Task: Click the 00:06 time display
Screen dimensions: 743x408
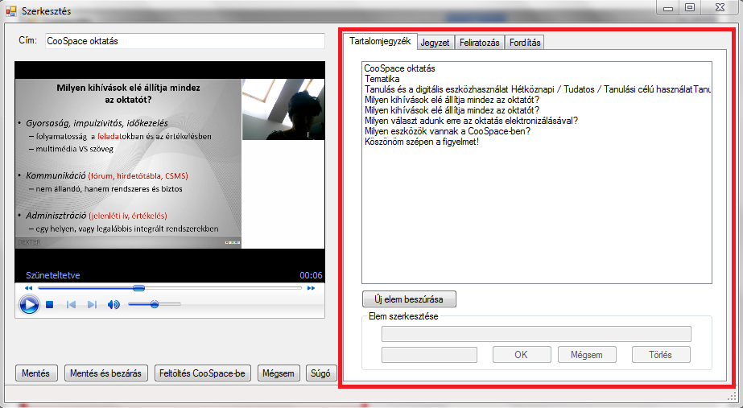Action: coord(311,275)
